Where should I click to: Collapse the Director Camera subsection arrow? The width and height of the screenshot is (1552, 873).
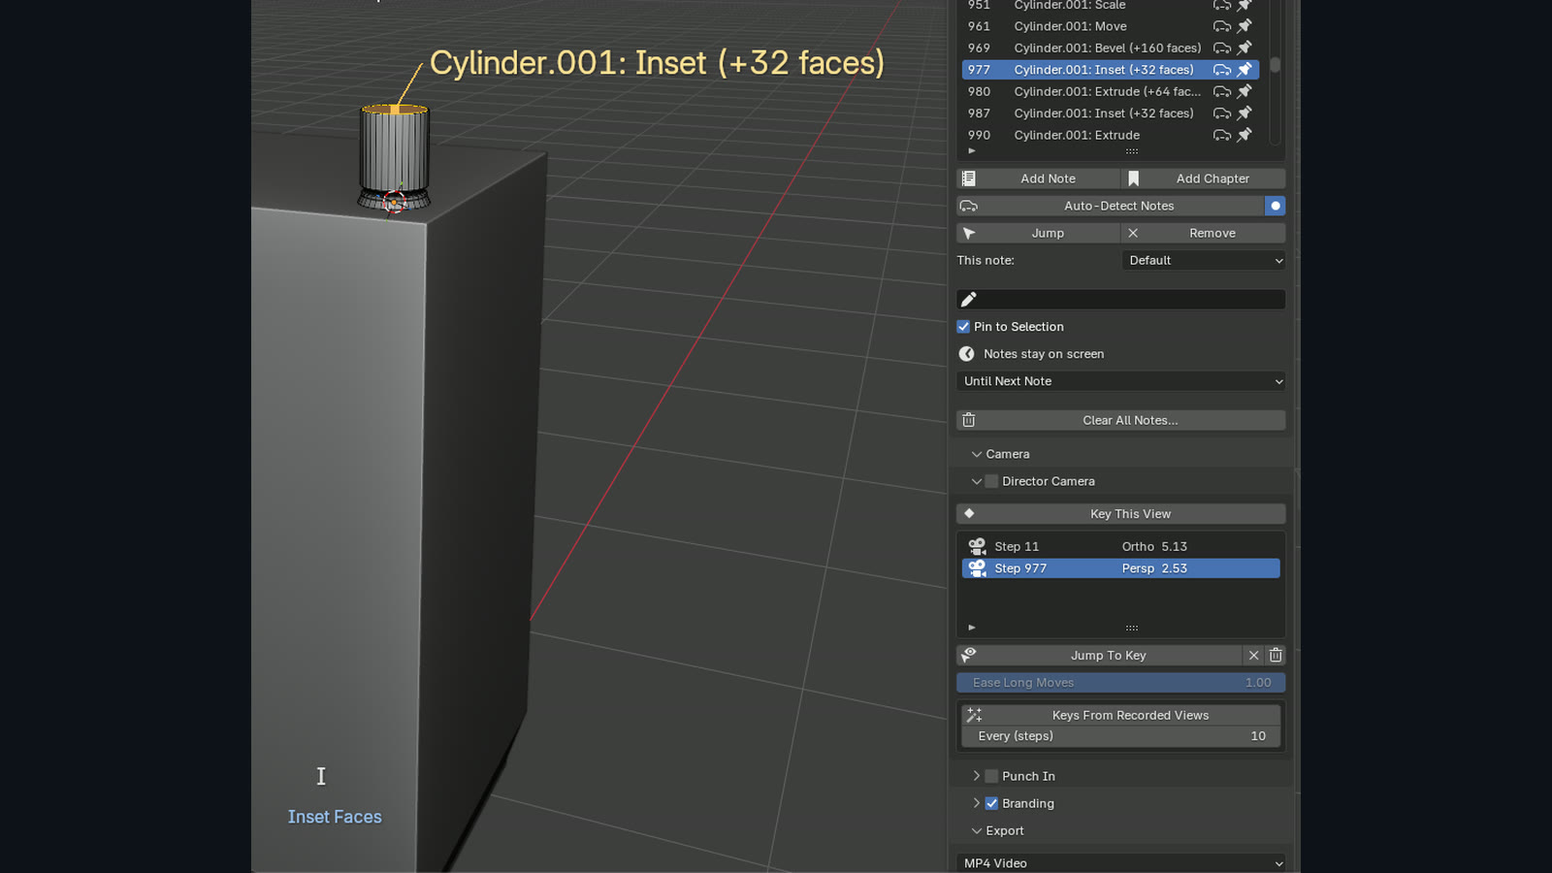click(977, 481)
